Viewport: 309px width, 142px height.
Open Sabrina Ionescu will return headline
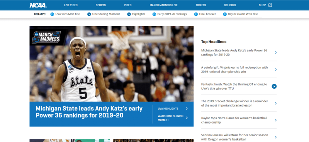(x=234, y=137)
